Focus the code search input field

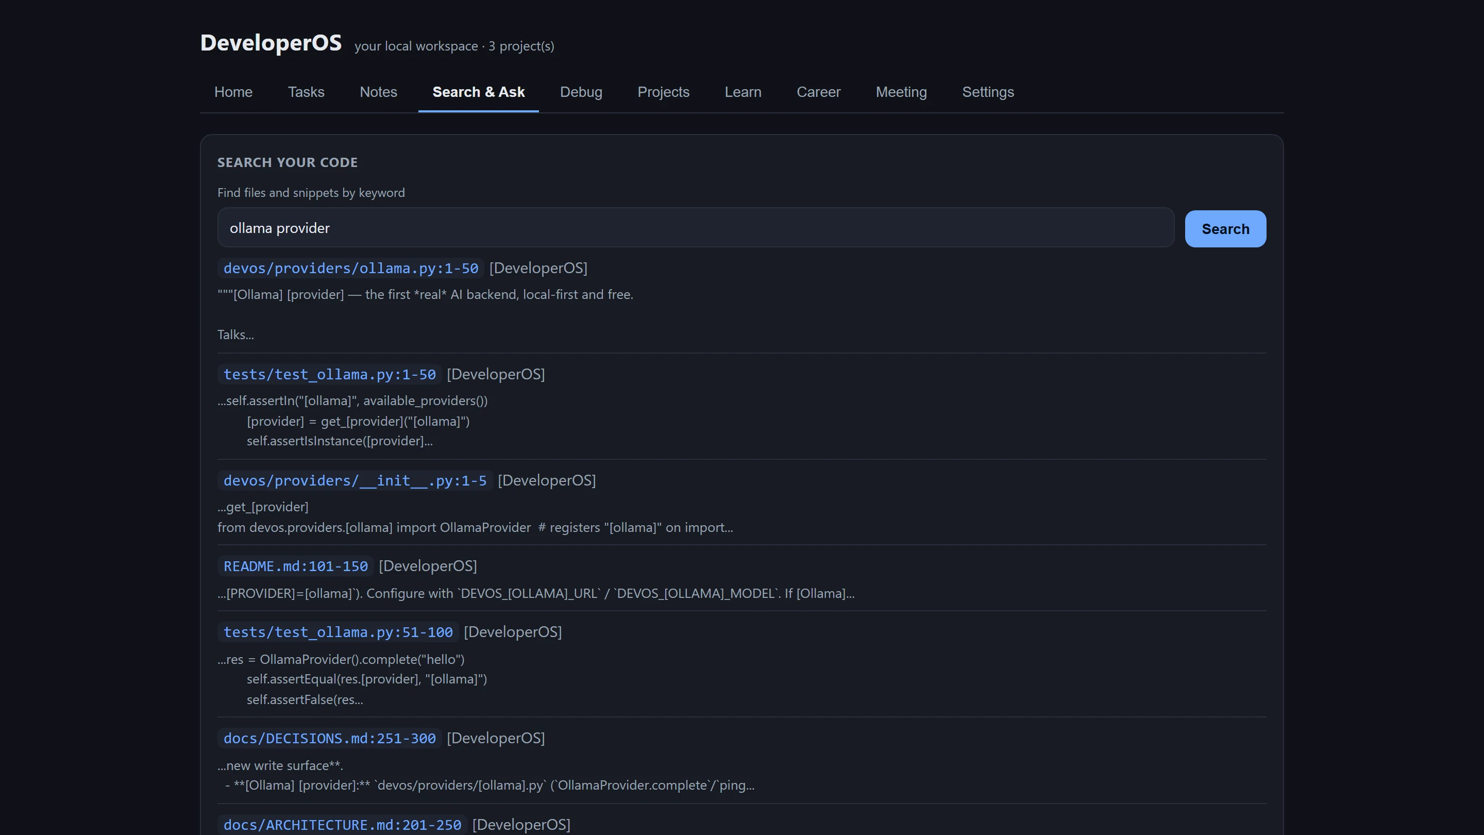[695, 228]
